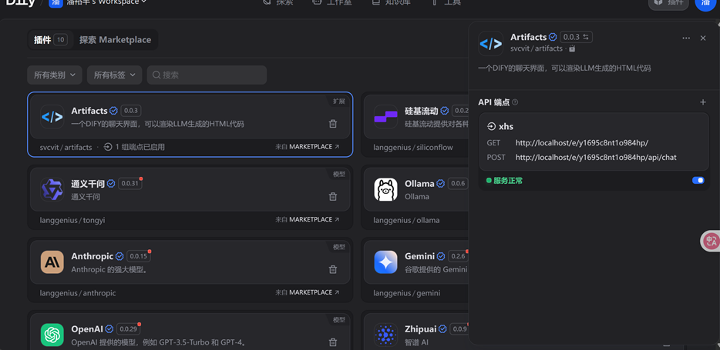
Task: Click the langgenius / siliconflow text
Action: pos(413,147)
